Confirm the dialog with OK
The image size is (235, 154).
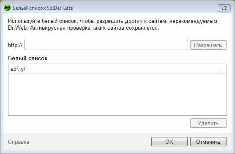[x=169, y=142]
